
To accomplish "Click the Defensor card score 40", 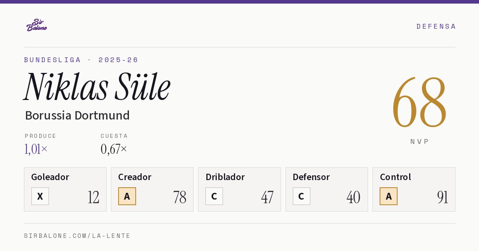I will coord(353,197).
